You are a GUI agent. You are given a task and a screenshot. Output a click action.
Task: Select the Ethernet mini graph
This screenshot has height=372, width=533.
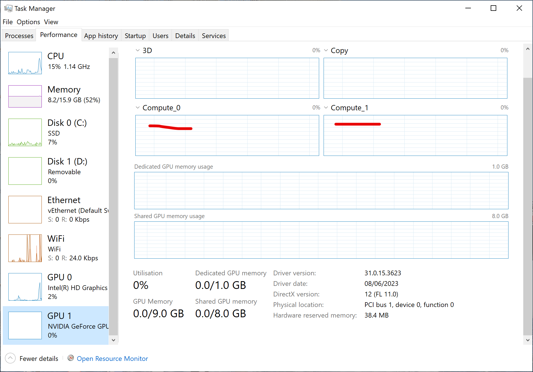25,209
